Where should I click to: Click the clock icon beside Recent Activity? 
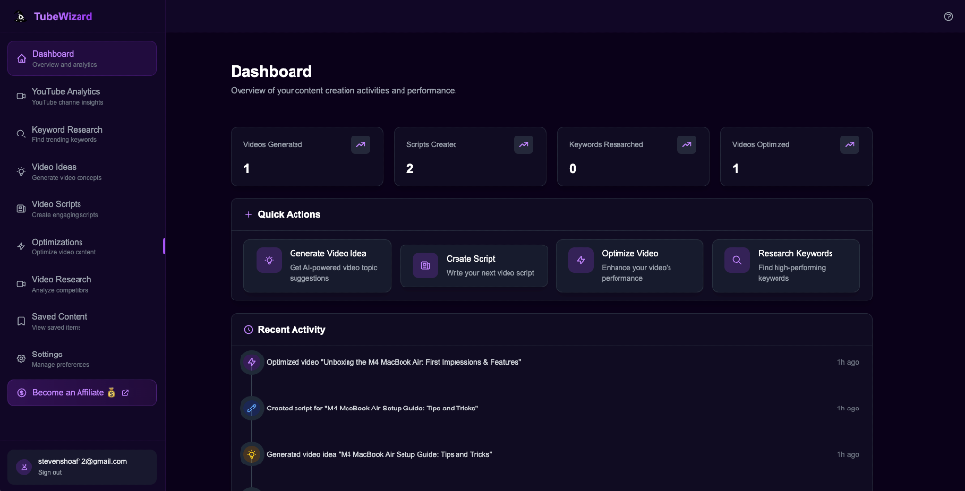point(248,330)
